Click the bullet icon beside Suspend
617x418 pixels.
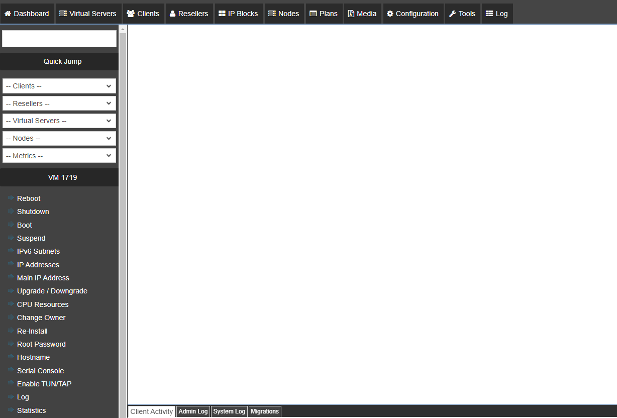pos(11,237)
